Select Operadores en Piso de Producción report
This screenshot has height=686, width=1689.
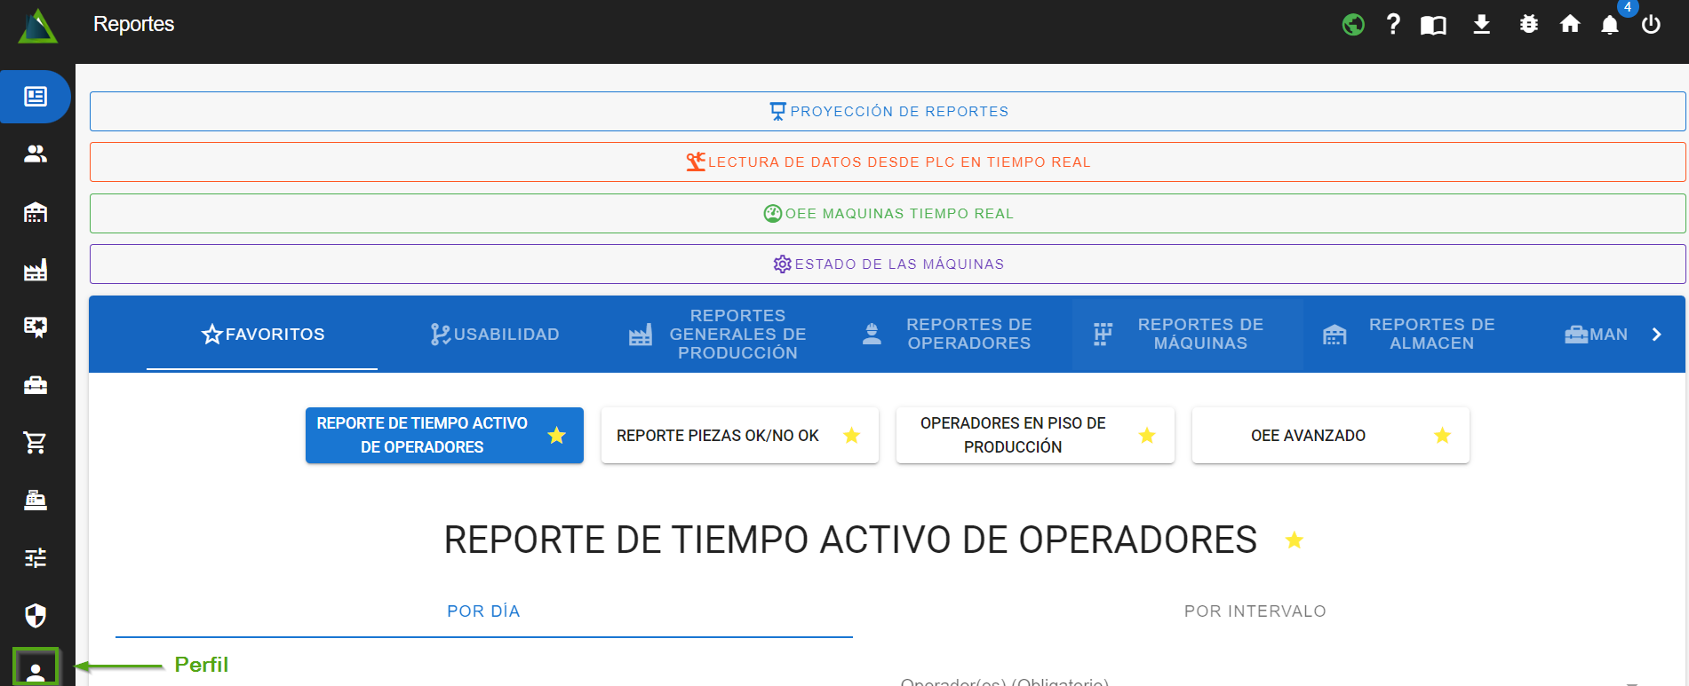click(1013, 436)
